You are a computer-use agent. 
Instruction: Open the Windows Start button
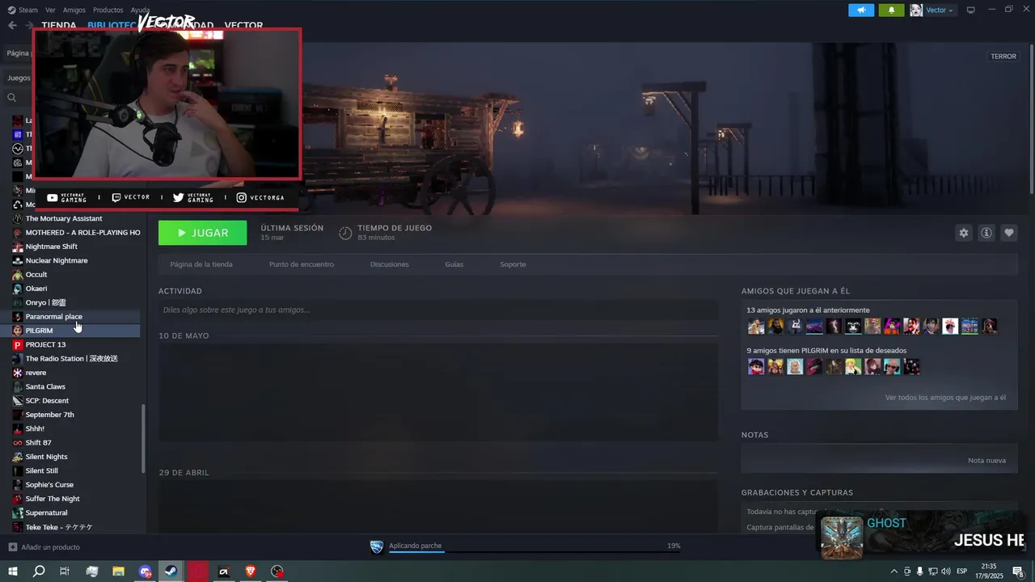(13, 571)
